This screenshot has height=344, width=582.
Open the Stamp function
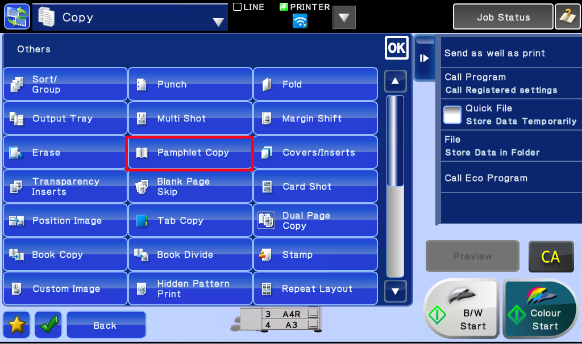point(315,254)
